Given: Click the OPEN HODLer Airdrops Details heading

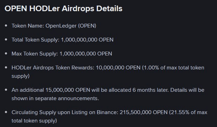Looking at the screenshot, I should (63, 8).
